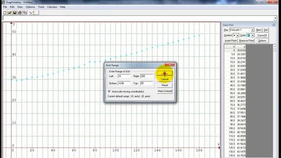Image resolution: width=281 pixels, height=158 pixels.
Task: Open the Symbol dropdown
Action: [x=238, y=36]
